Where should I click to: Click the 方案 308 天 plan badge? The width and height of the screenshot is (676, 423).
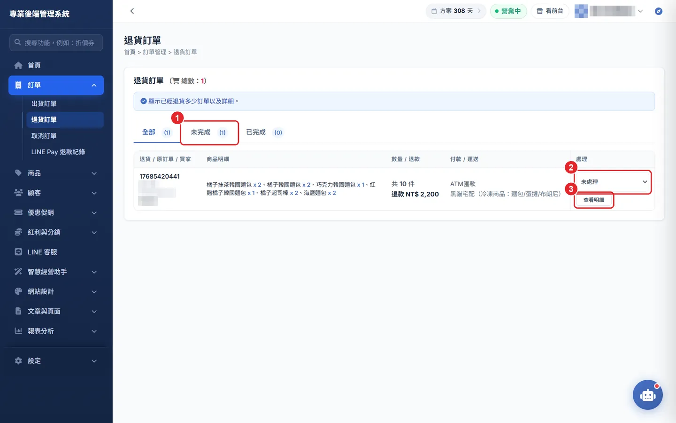click(456, 11)
